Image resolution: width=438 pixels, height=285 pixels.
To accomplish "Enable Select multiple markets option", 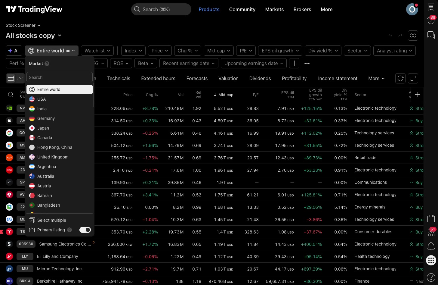I will point(60,220).
